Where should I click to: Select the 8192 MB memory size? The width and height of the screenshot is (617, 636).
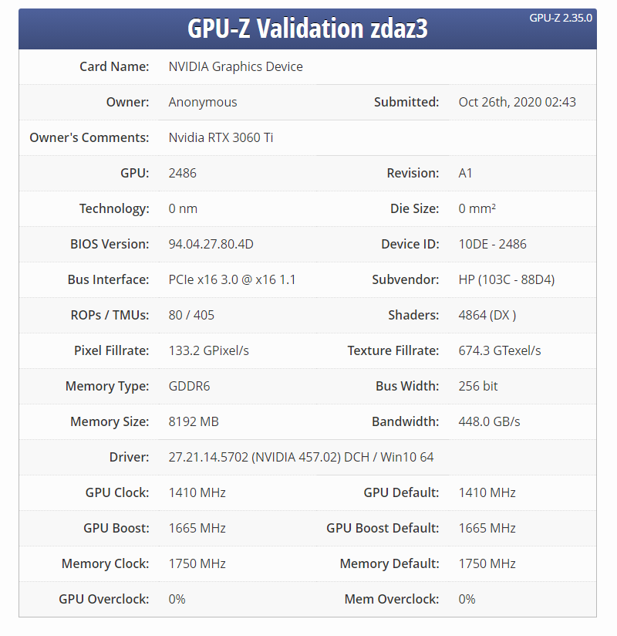click(x=194, y=421)
